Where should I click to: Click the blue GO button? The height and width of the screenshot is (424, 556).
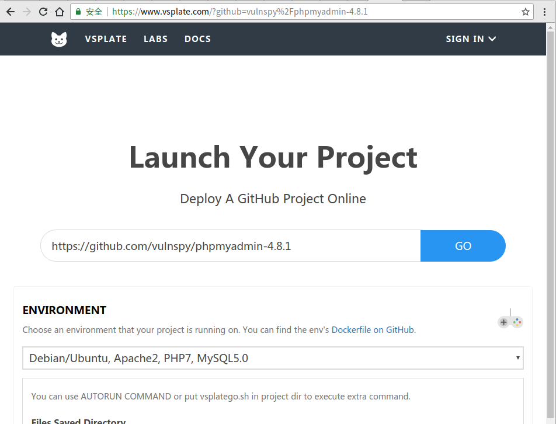click(x=463, y=246)
